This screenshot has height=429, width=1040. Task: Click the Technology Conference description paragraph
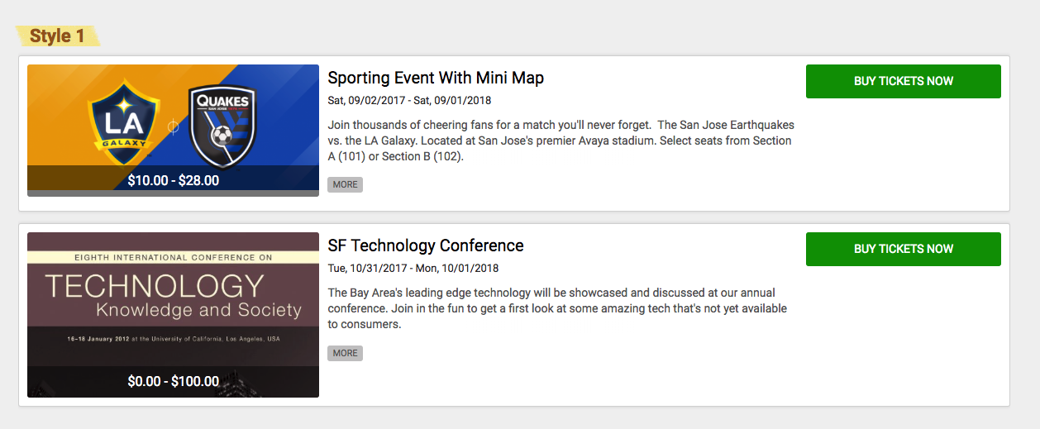coord(557,308)
